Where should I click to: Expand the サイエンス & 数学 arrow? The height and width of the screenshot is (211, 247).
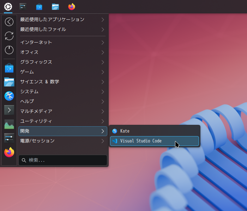coord(103,82)
